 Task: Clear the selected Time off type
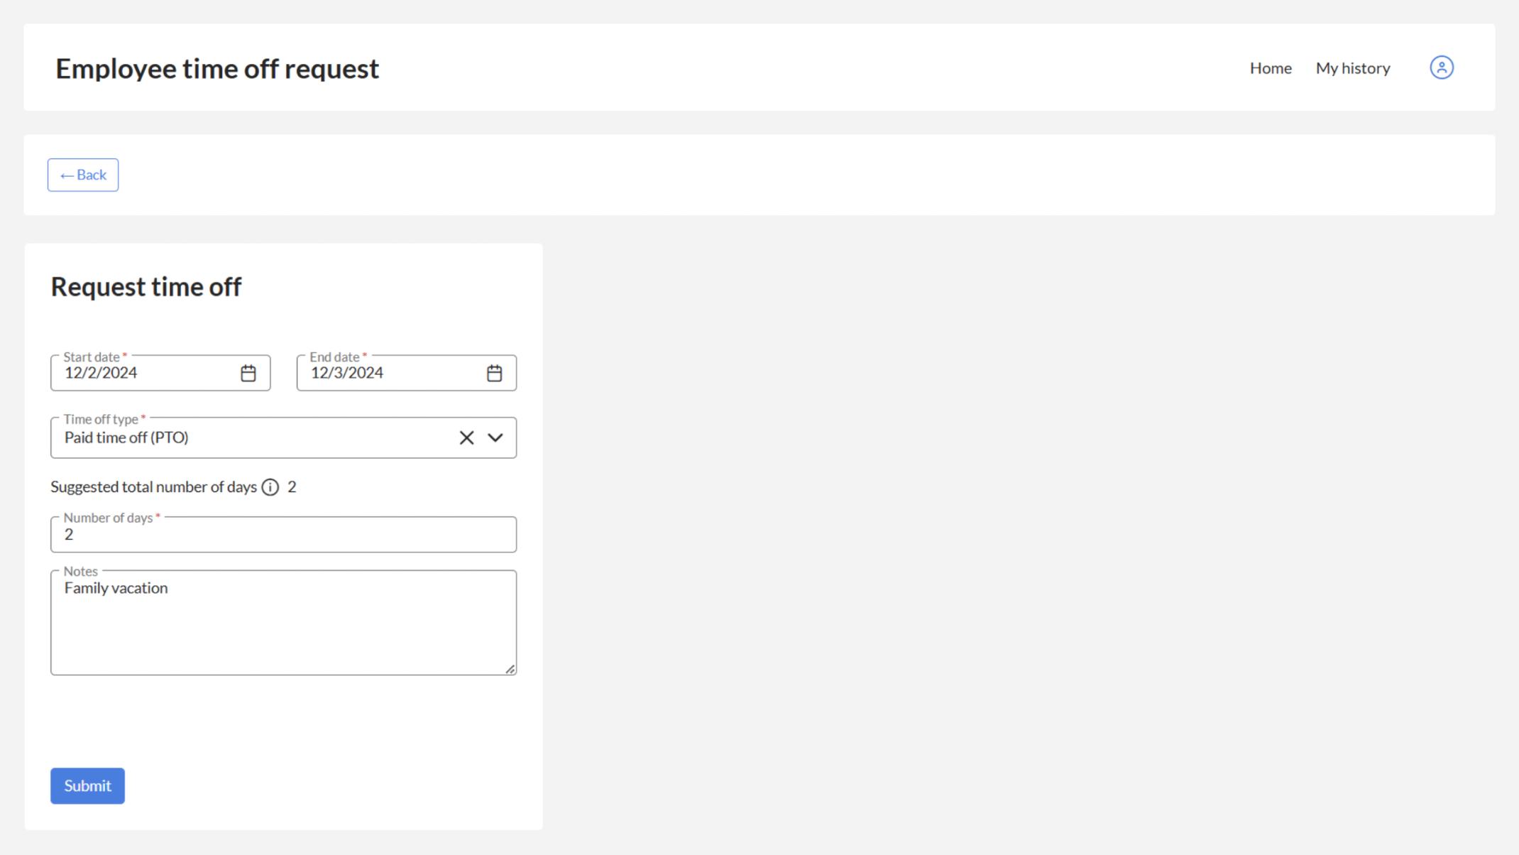pyautogui.click(x=466, y=437)
